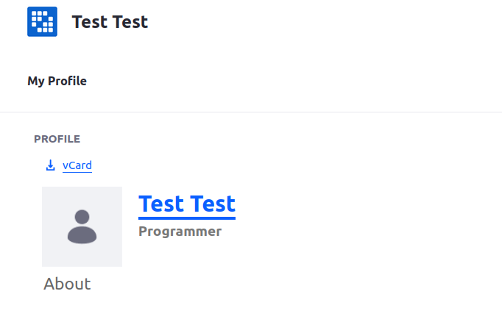Viewport: 502px width, 330px height.
Task: Select the user avatar placeholder image
Action: [x=82, y=226]
